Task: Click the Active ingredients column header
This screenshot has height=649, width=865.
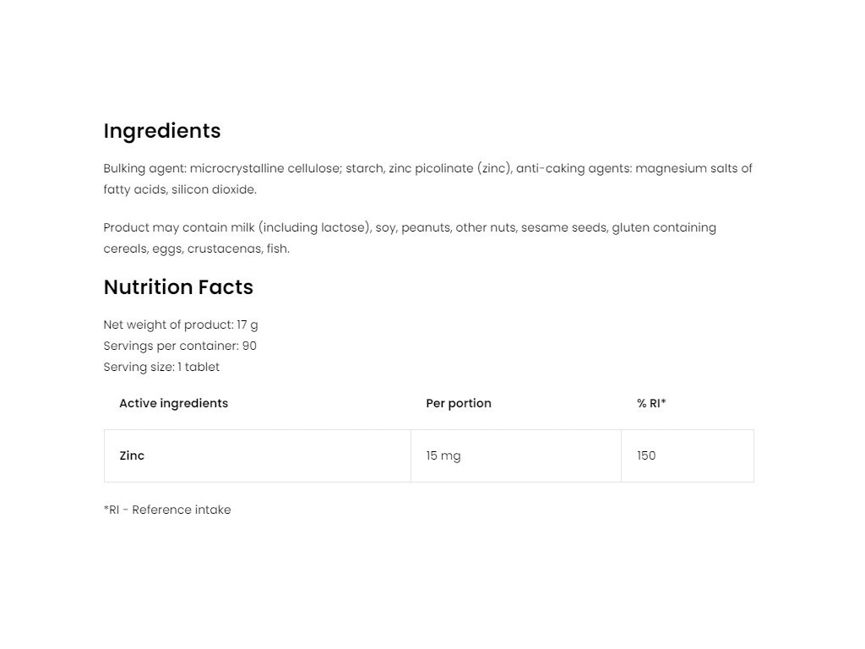Action: tap(173, 403)
